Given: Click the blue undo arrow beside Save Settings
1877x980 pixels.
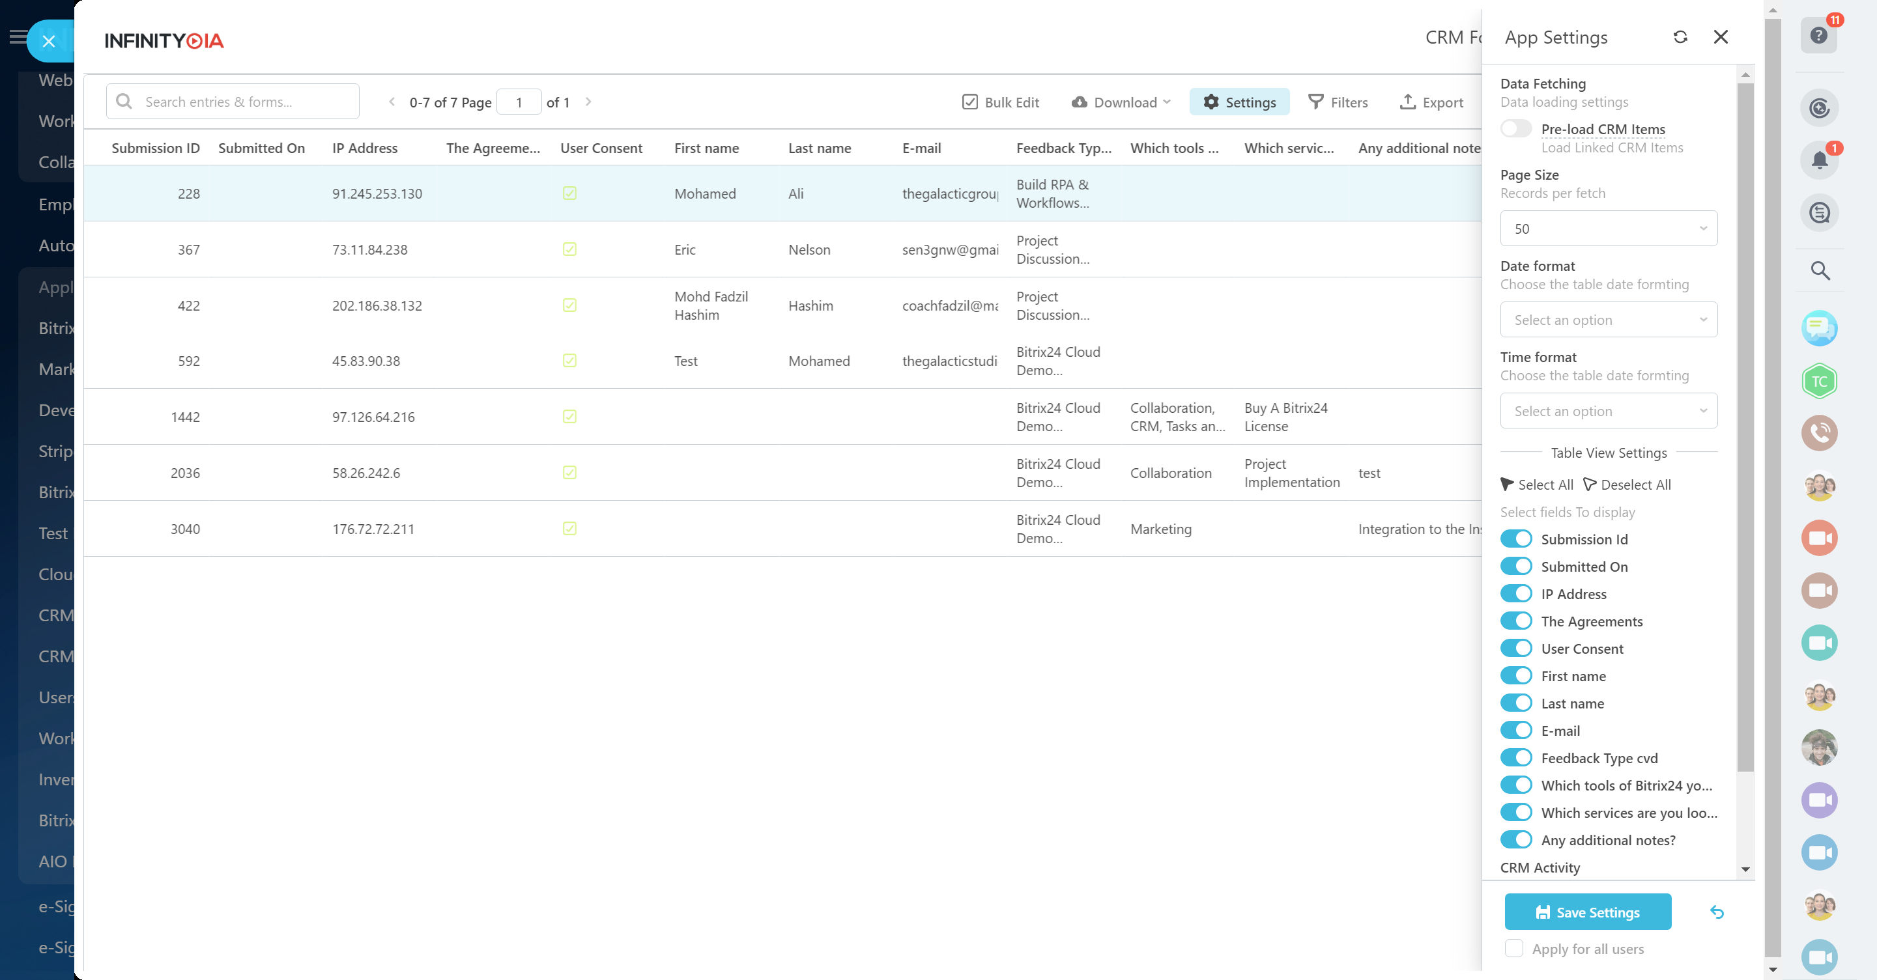Looking at the screenshot, I should tap(1717, 912).
